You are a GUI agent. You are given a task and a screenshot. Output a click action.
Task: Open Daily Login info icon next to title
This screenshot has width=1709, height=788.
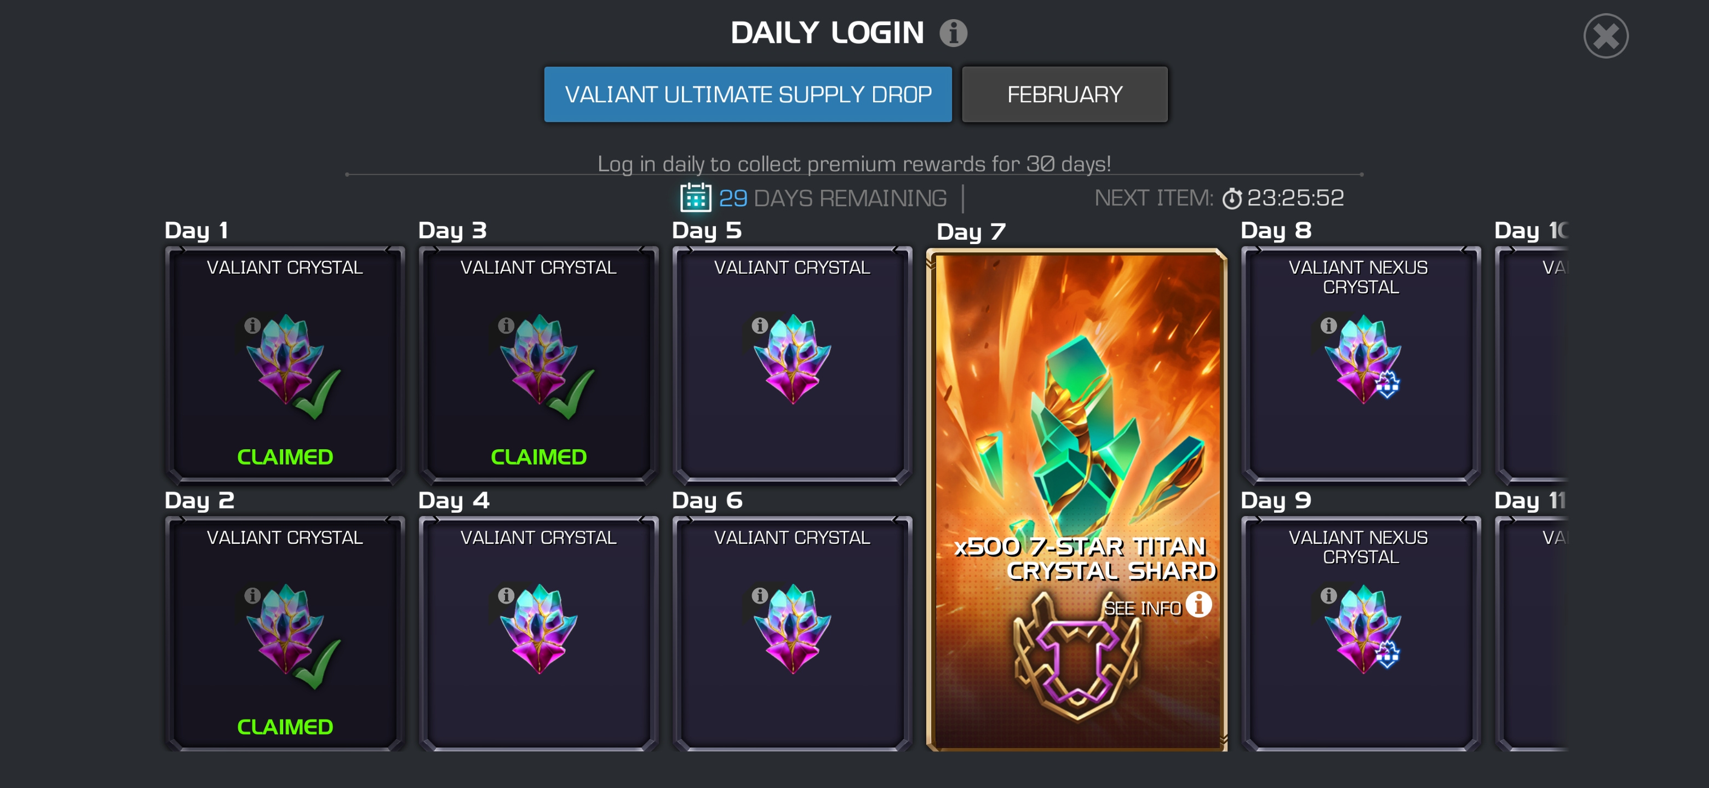point(953,32)
